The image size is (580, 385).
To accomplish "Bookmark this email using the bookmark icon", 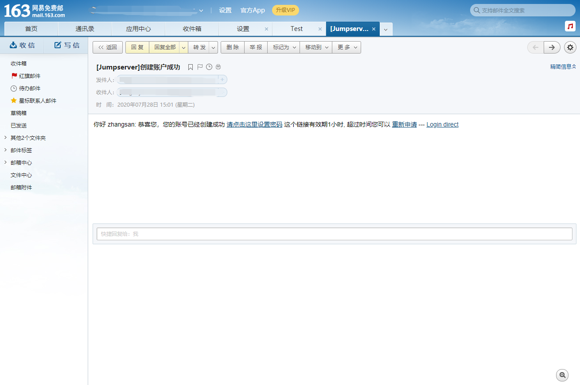I will point(190,67).
